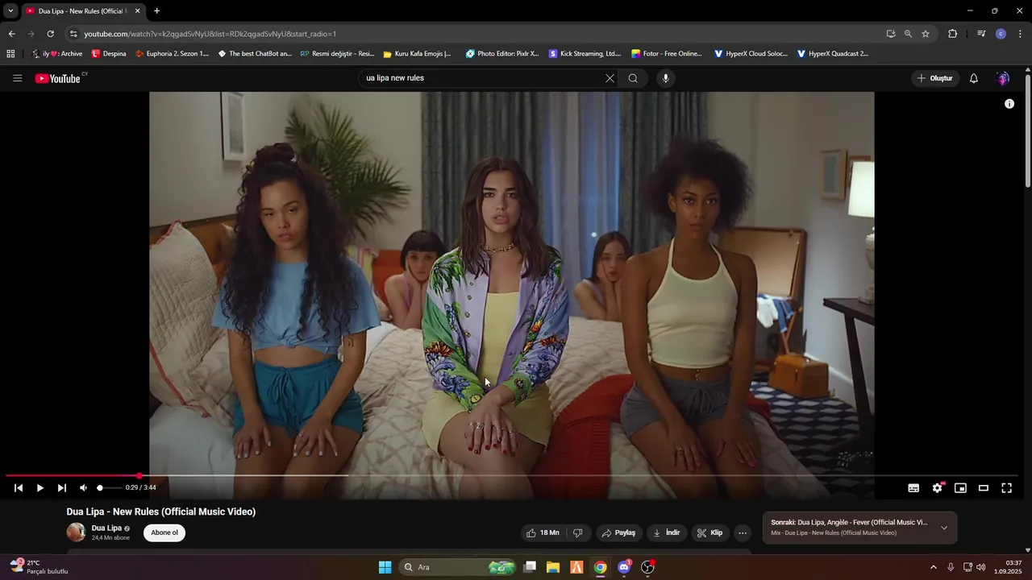Dislike the video with thumbs down
The width and height of the screenshot is (1032, 580).
[x=577, y=532]
